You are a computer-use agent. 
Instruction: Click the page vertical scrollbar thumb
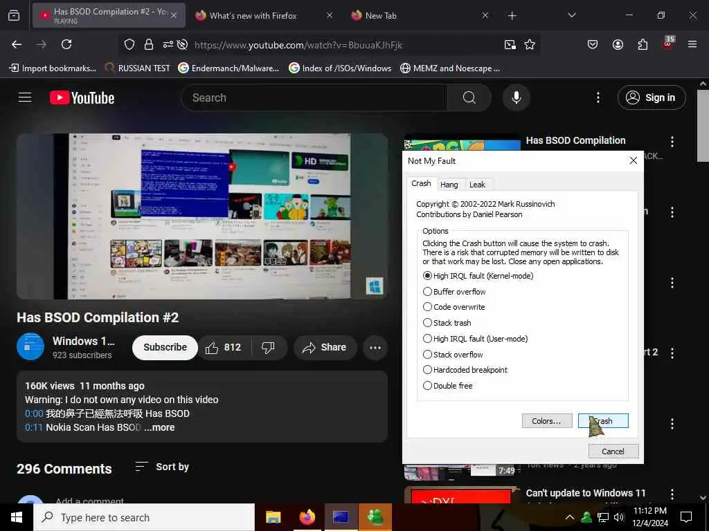(703, 124)
